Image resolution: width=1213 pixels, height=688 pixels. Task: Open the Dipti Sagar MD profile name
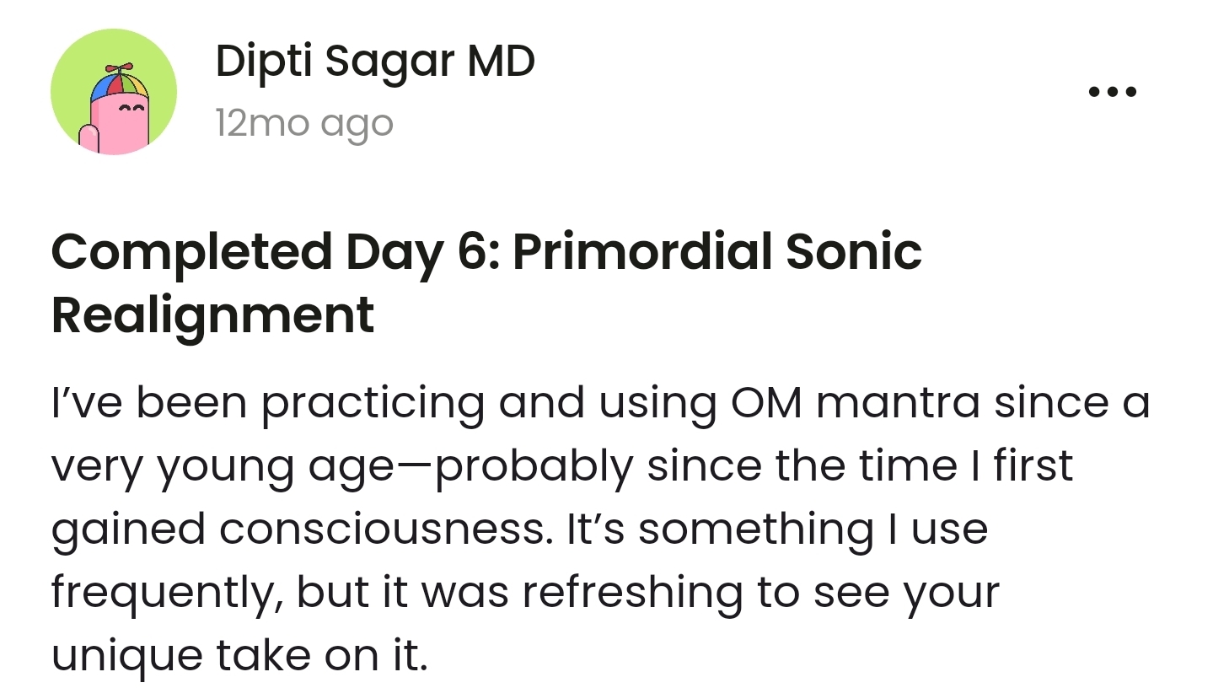(374, 62)
